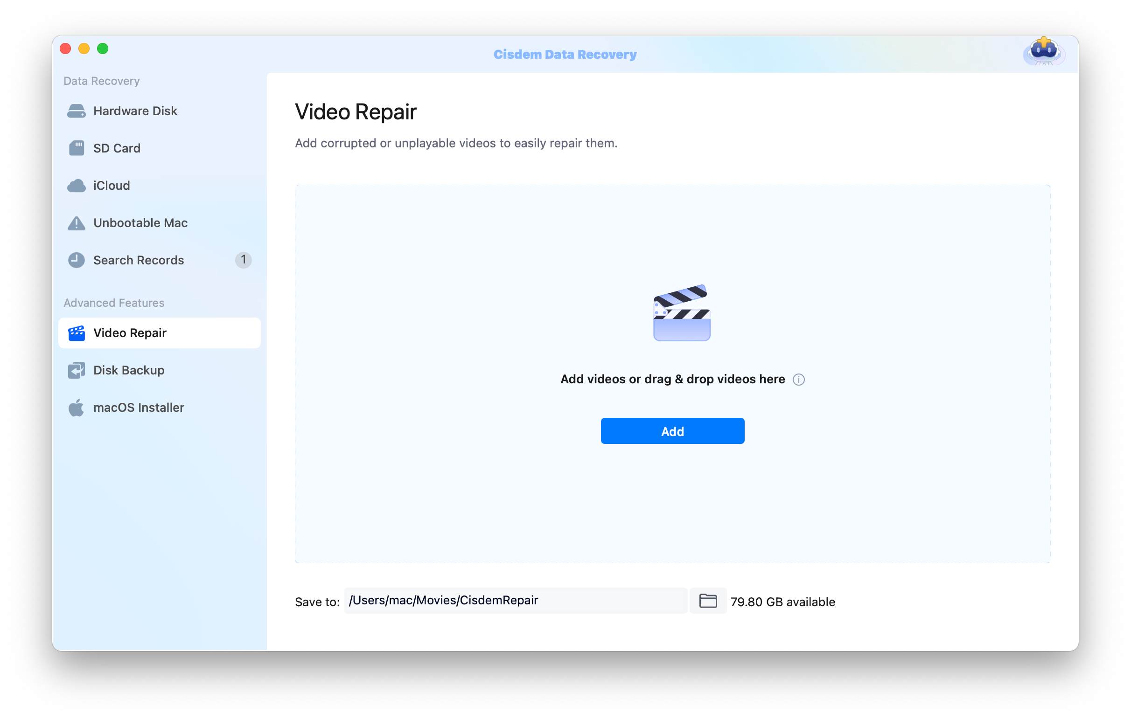
Task: Click the folder icon next to save path
Action: point(708,601)
